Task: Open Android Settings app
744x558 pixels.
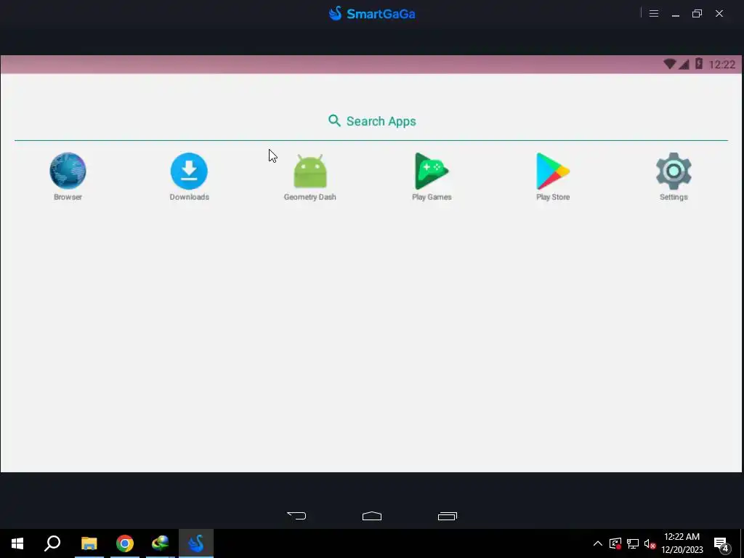Action: [674, 176]
